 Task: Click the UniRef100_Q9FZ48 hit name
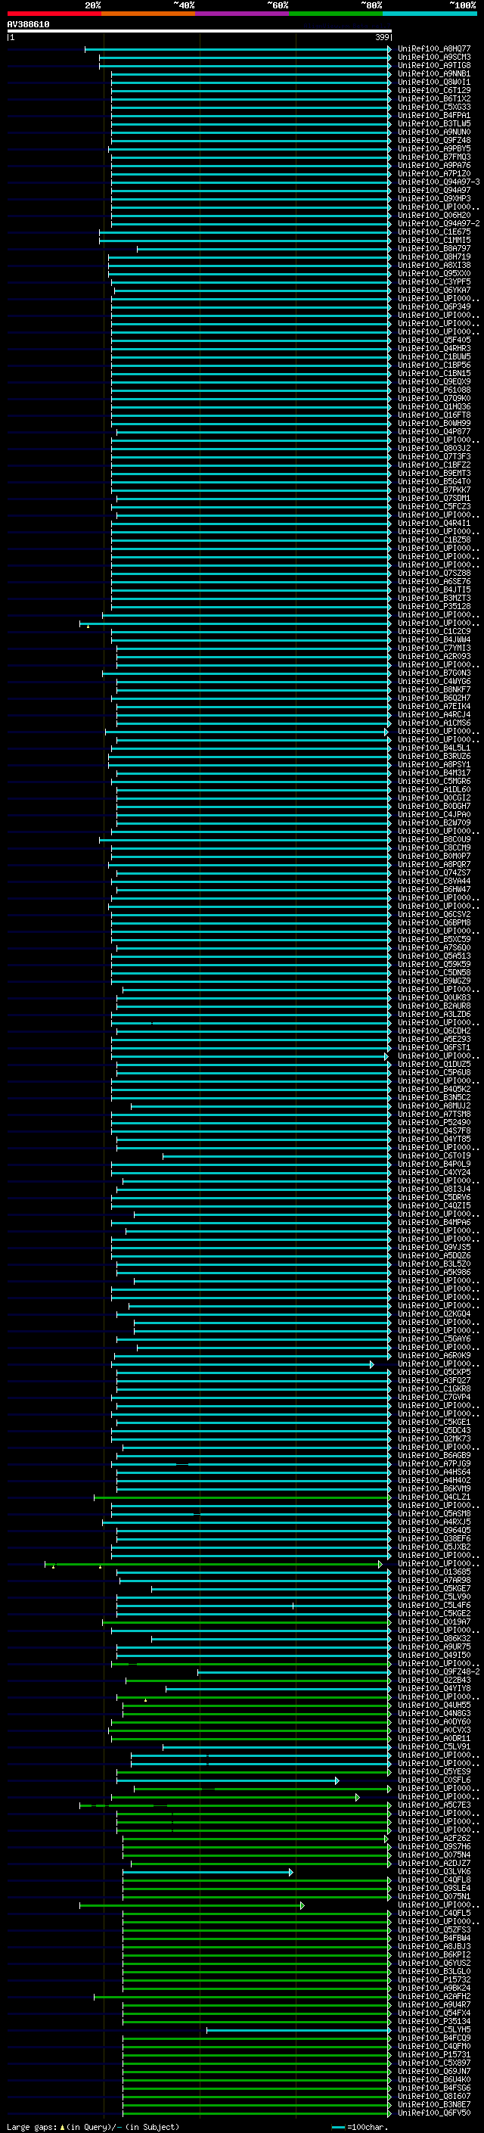tap(433, 140)
